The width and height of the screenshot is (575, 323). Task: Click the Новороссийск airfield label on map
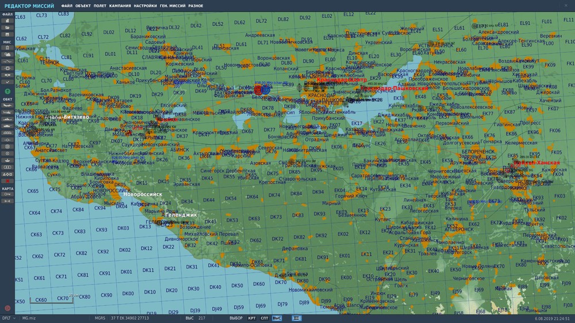(143, 194)
